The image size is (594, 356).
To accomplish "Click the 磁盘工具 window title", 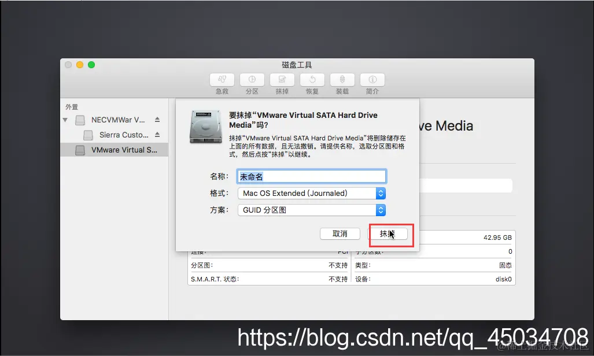I will pos(297,65).
